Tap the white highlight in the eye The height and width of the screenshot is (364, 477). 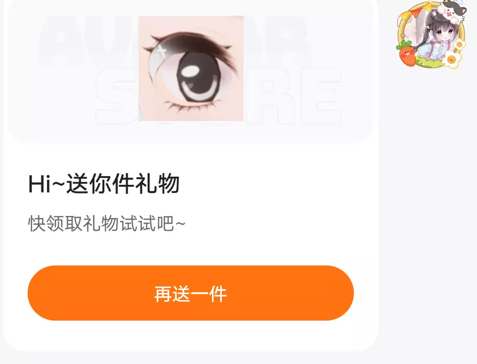pyautogui.click(x=190, y=72)
